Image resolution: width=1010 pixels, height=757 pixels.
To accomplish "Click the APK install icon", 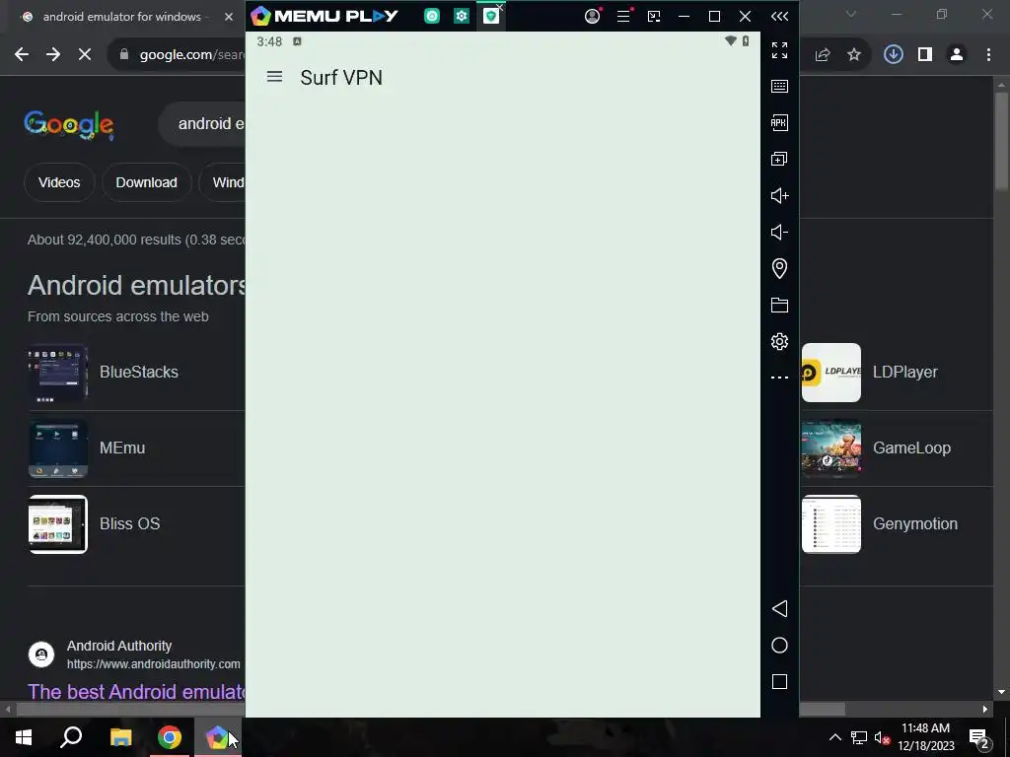I will pos(779,122).
